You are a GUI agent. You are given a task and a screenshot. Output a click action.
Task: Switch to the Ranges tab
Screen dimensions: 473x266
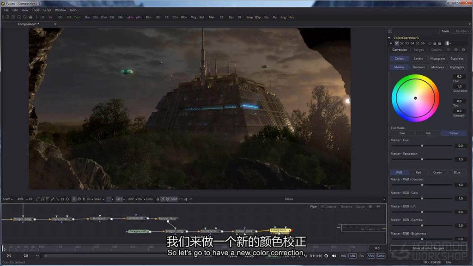[418, 50]
